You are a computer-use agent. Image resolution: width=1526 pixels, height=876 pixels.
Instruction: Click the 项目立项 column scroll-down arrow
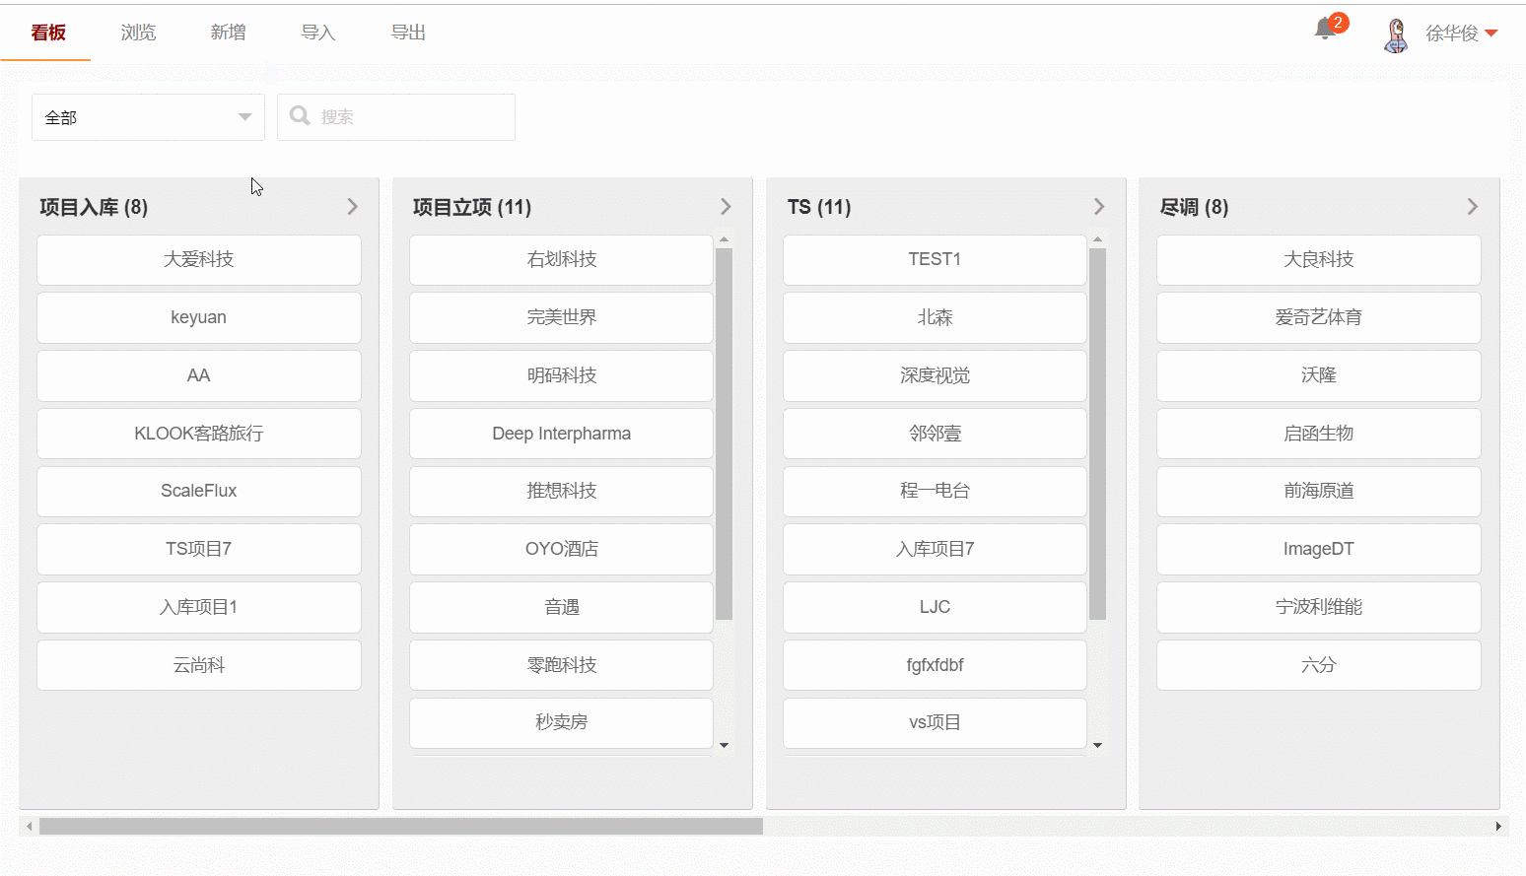click(x=724, y=745)
